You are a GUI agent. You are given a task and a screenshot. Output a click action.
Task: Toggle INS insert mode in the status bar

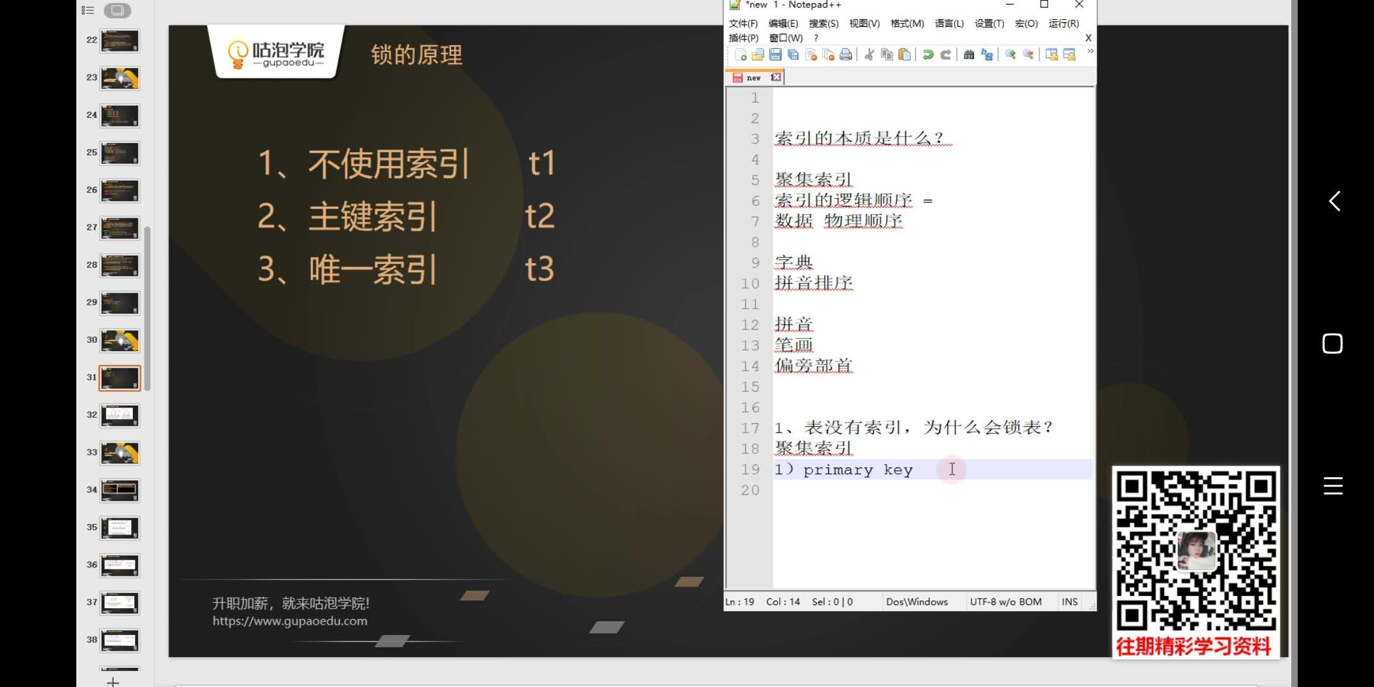(1069, 602)
